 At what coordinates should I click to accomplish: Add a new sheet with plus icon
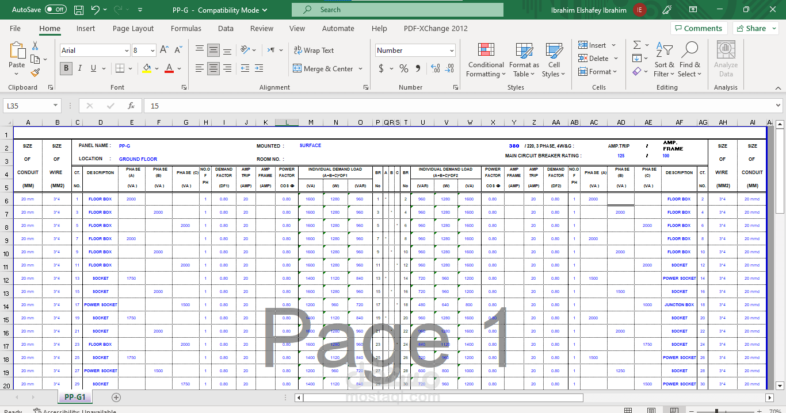116,397
